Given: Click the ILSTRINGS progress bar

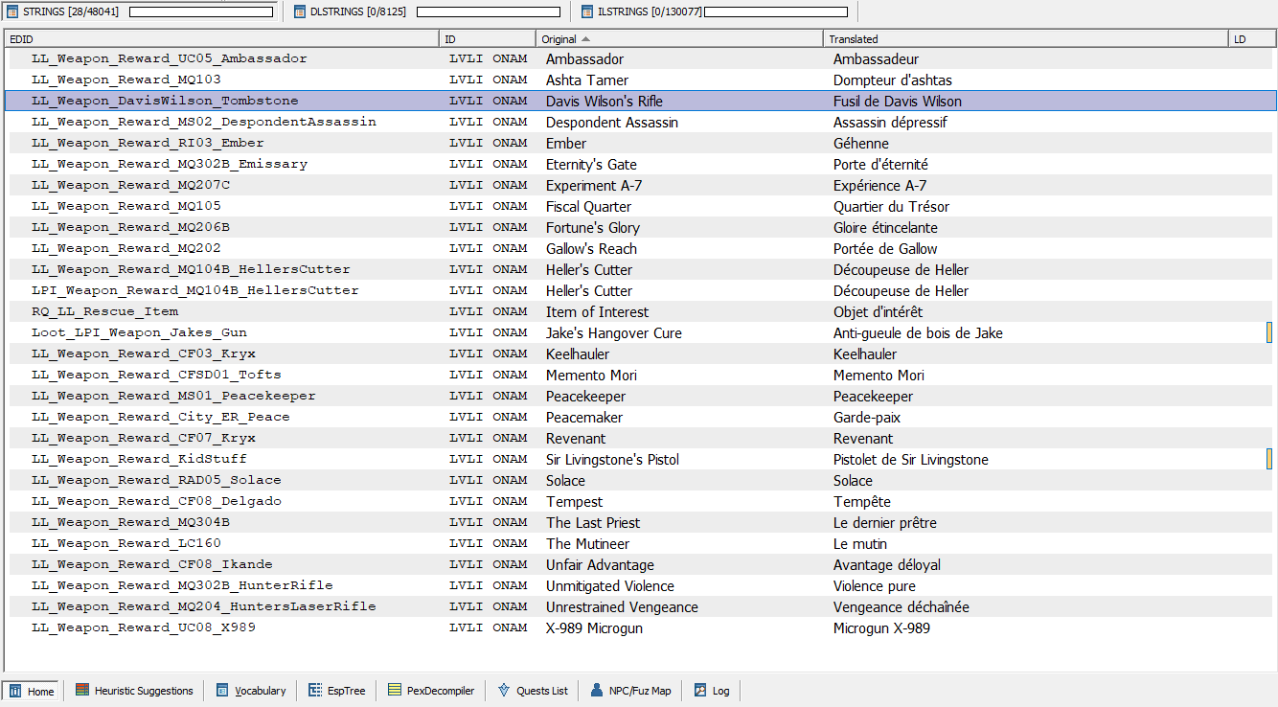Looking at the screenshot, I should [x=776, y=11].
